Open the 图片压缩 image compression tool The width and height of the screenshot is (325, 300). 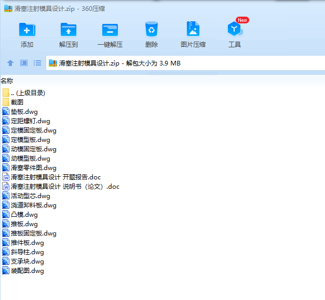point(193,29)
